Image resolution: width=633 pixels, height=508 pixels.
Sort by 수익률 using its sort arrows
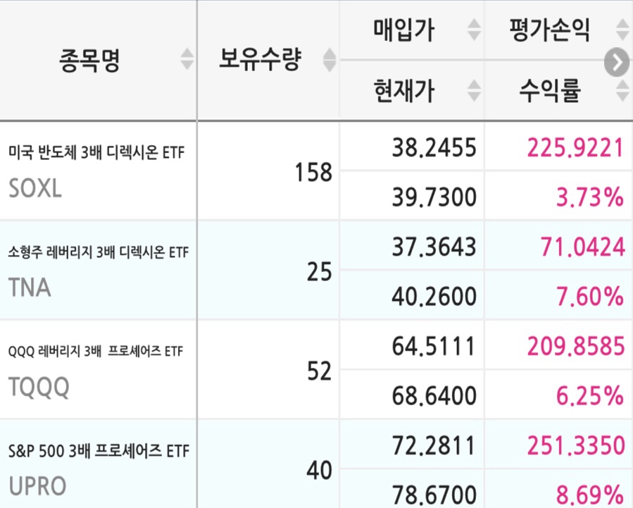pos(622,90)
